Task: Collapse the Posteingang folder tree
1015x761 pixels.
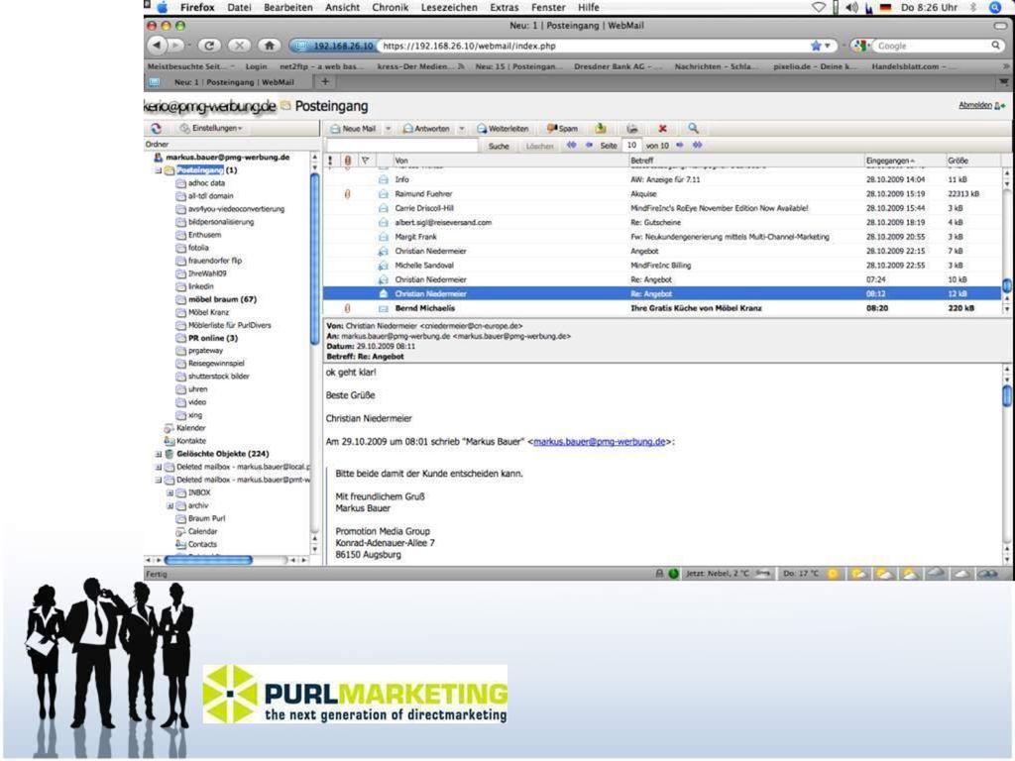Action: point(158,170)
